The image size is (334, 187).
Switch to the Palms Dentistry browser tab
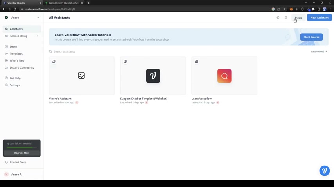[64, 3]
